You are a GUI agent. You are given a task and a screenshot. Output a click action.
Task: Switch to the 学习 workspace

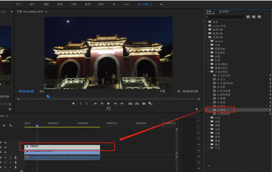pos(18,4)
